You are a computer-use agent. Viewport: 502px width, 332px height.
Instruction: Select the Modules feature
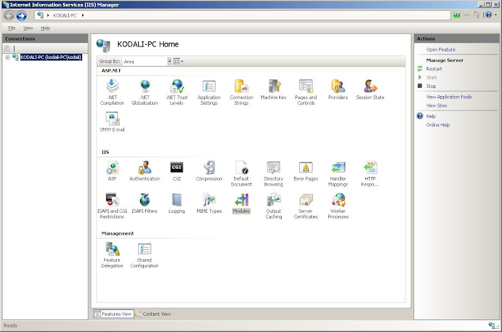[242, 203]
